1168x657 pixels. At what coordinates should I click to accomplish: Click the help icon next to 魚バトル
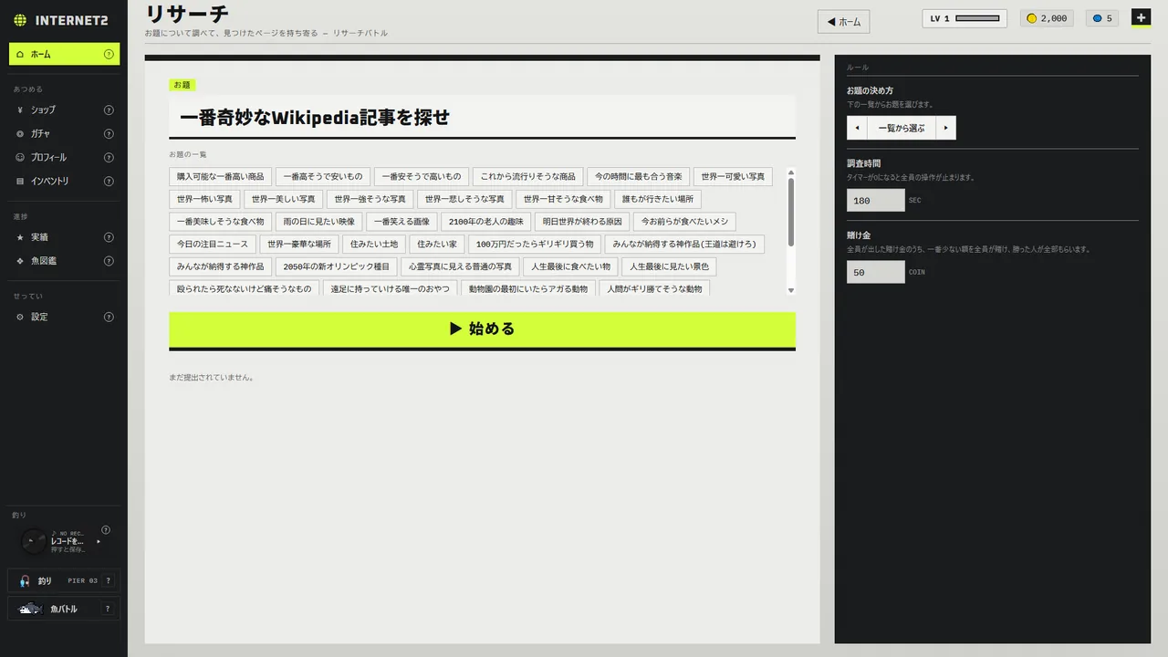point(108,609)
